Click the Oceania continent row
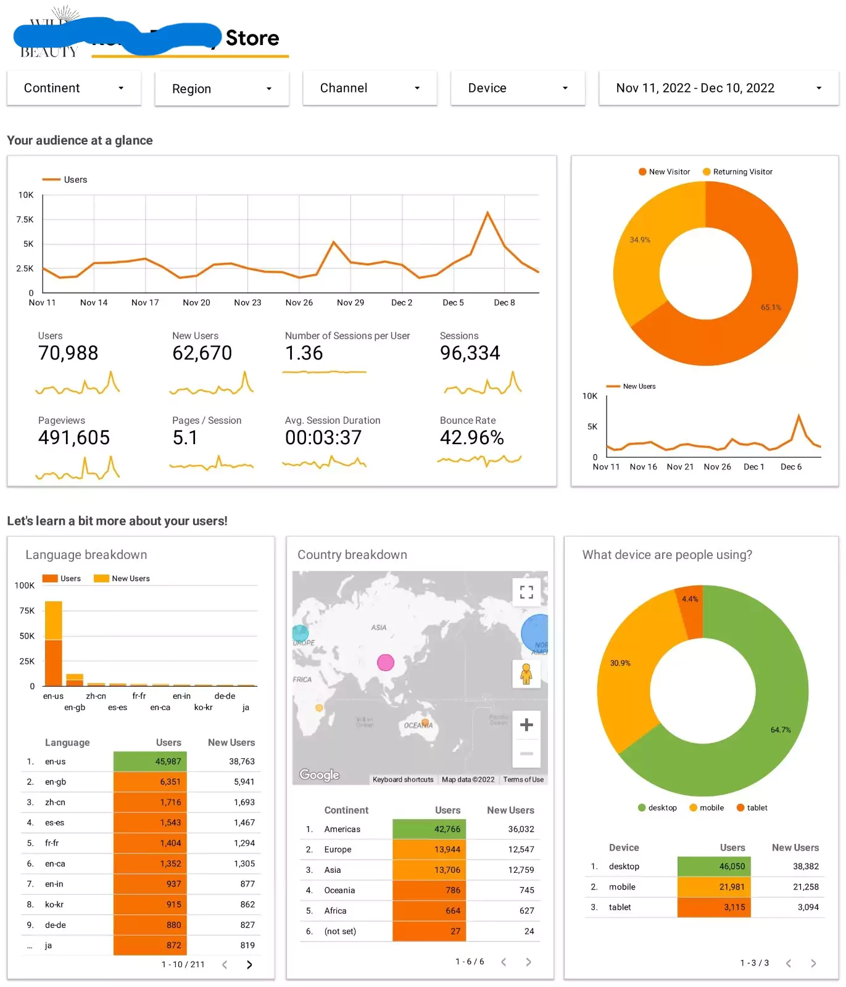This screenshot has height=987, width=846. pyautogui.click(x=420, y=891)
